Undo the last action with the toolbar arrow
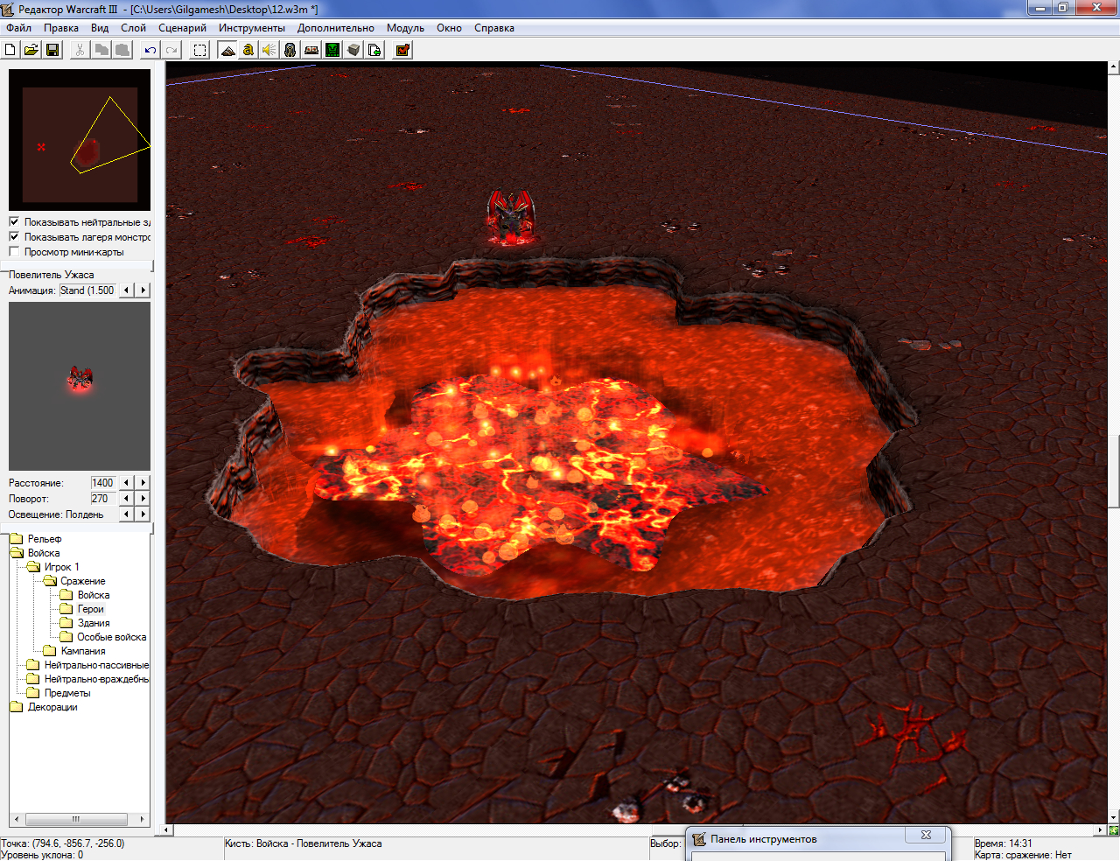 point(150,50)
